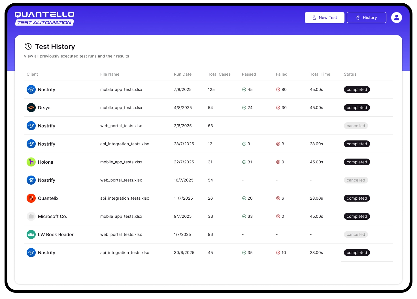Image resolution: width=417 pixels, height=299 pixels.
Task: Click completed badge in the Quantelix row
Action: 357,198
